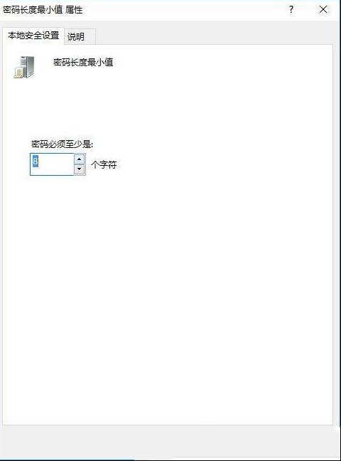Click the 密码长度最小值 heading beside the icon
The height and width of the screenshot is (461, 341).
point(83,63)
